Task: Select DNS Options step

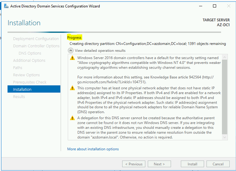Action: (30, 53)
